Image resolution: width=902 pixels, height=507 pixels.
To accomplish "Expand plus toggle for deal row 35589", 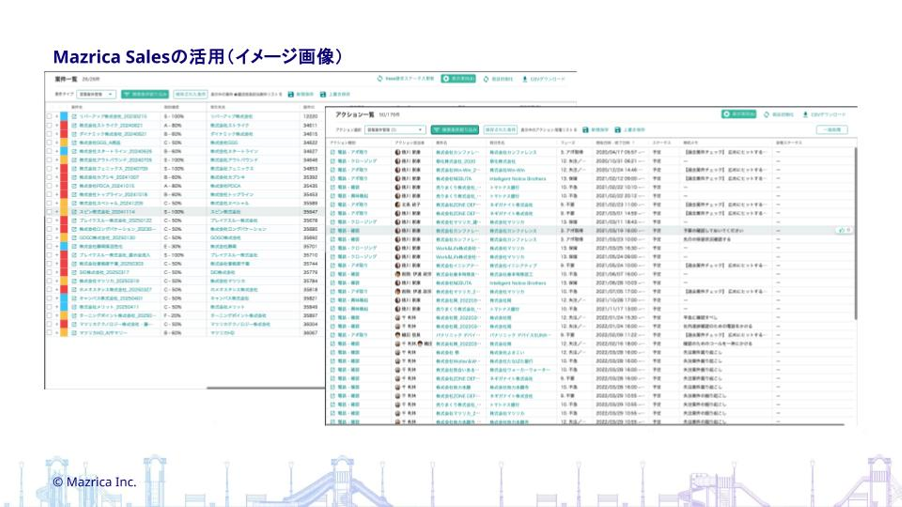I will pos(56,203).
